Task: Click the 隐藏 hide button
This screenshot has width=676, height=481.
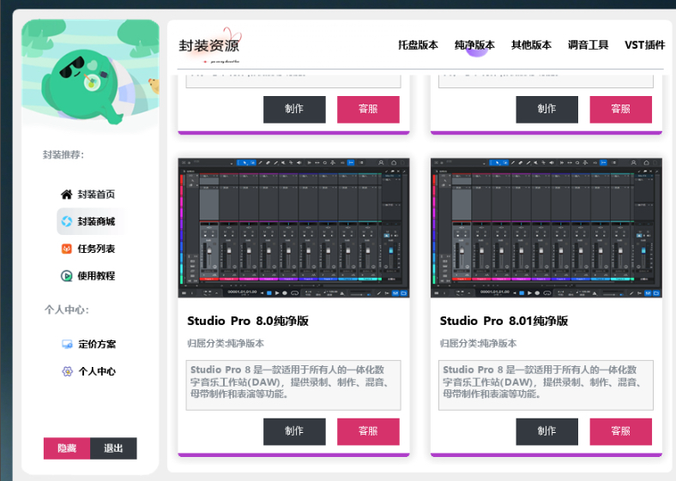Action: (67, 448)
